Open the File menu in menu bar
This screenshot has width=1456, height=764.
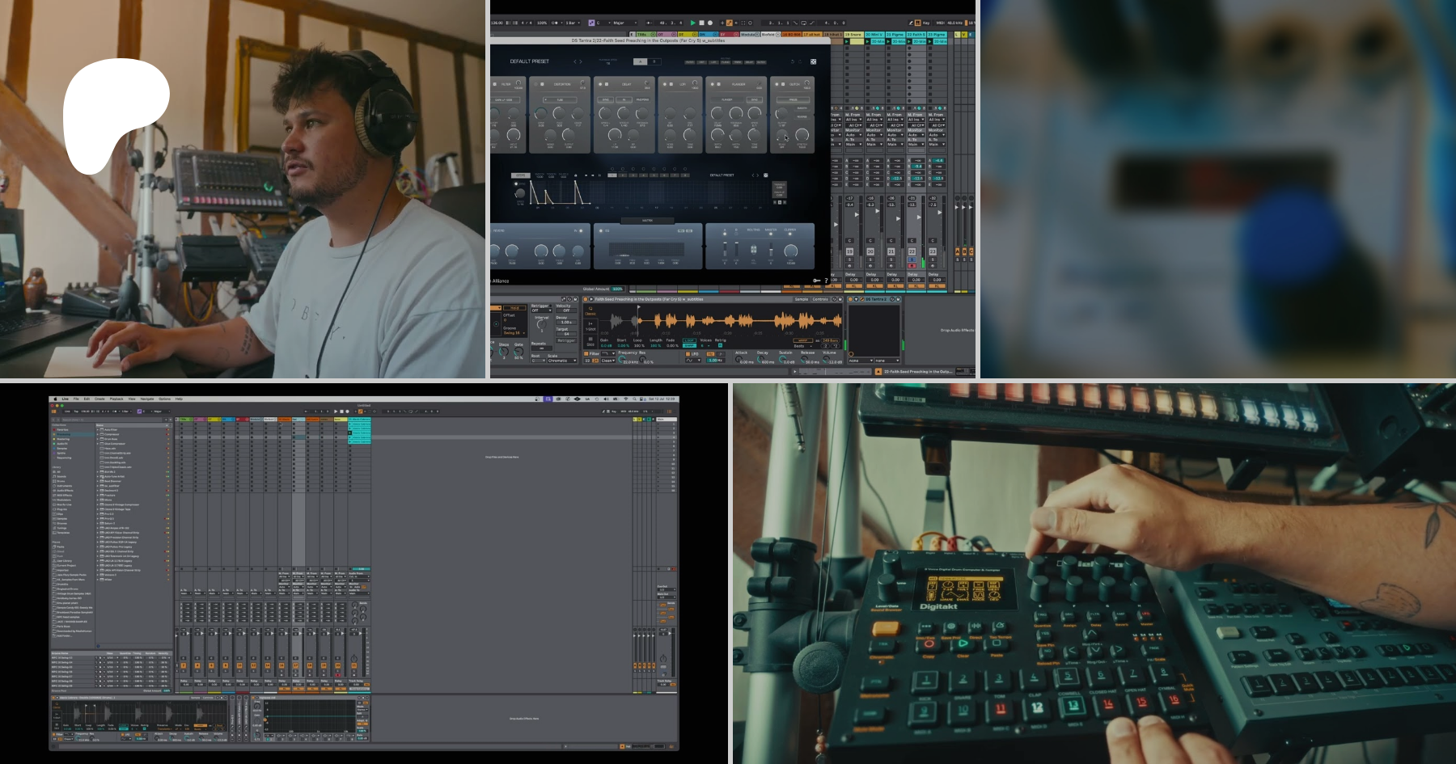[x=76, y=399]
